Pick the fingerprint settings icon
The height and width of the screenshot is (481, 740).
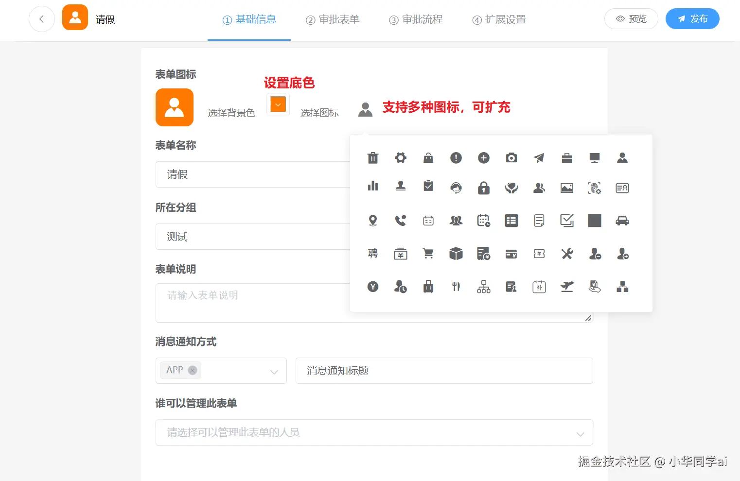click(x=595, y=188)
